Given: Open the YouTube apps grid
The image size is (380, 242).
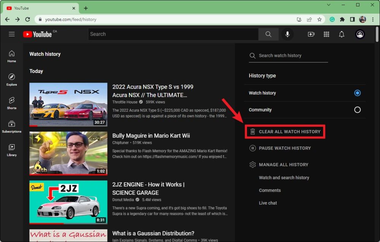Looking at the screenshot, I should click(326, 34).
